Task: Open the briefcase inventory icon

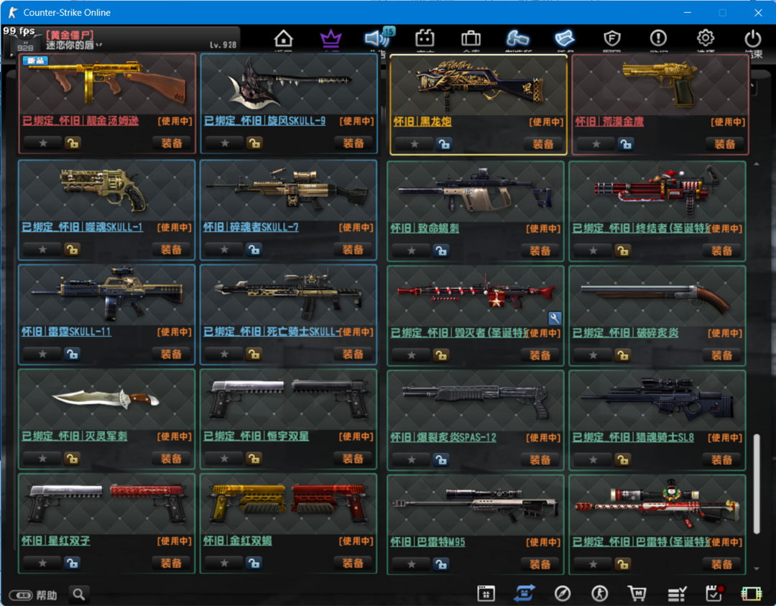Action: click(471, 38)
